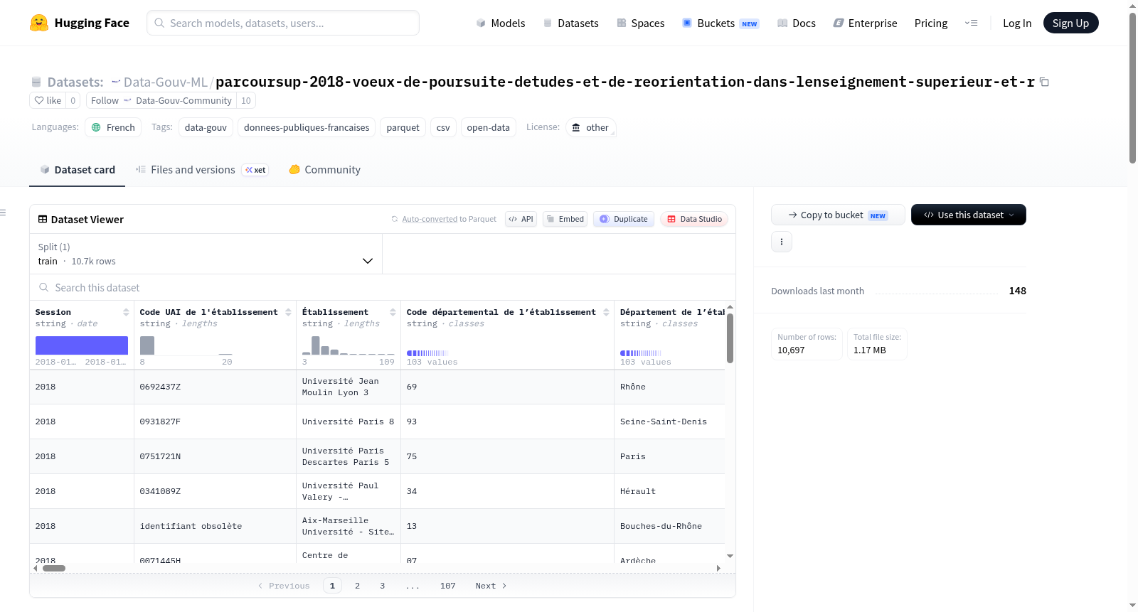1138x612 pixels.
Task: Select the csv tag
Action: tap(443, 127)
